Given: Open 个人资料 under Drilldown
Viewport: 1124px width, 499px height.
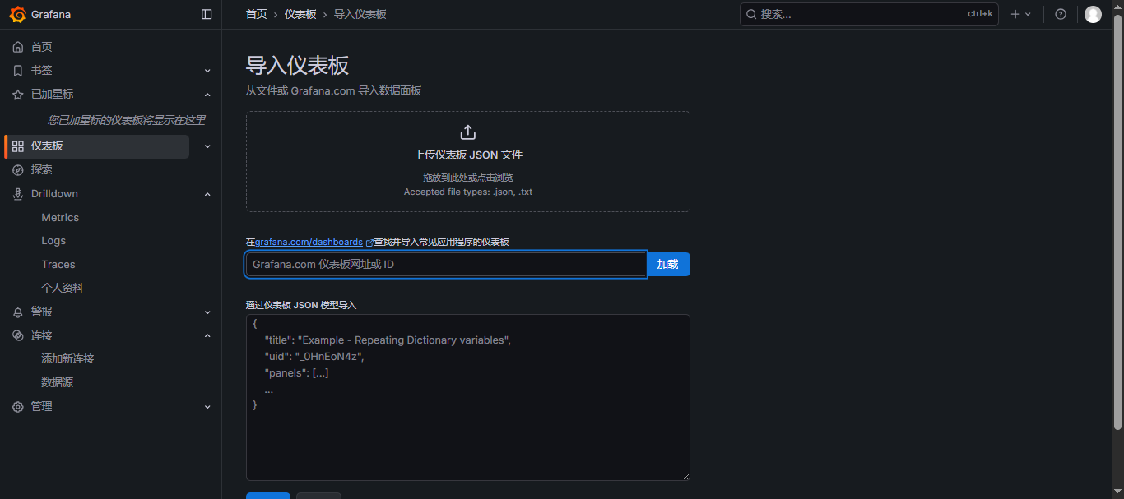Looking at the screenshot, I should (63, 289).
